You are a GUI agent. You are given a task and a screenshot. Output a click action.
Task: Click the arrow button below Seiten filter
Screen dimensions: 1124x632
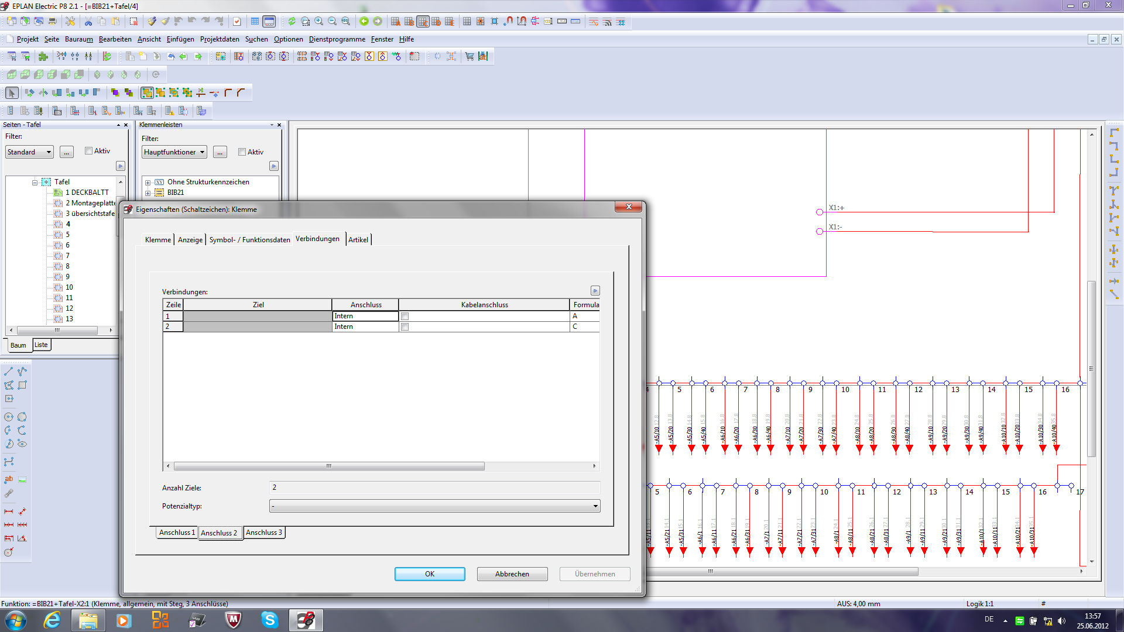click(x=121, y=166)
